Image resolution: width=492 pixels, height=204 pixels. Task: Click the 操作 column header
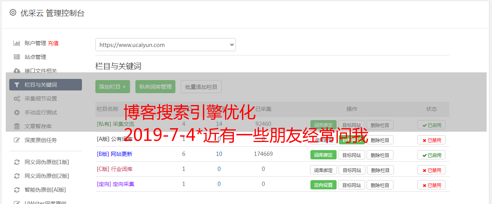point(352,109)
